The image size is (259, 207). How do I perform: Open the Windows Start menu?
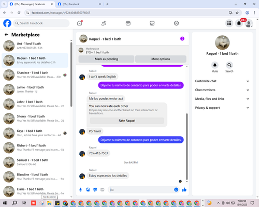pos(5,203)
